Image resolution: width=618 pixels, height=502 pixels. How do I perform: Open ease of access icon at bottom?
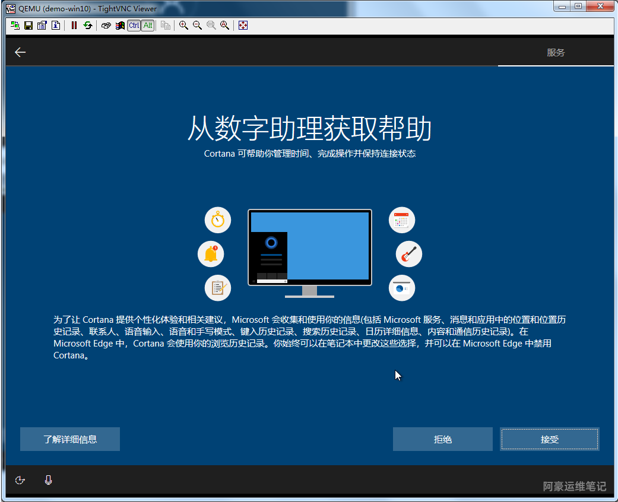click(20, 480)
